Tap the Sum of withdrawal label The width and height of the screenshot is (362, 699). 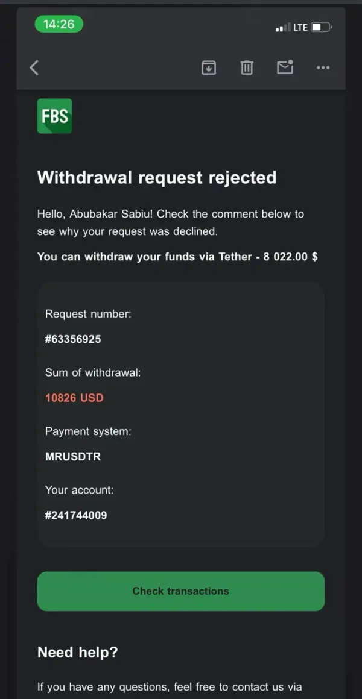point(93,372)
